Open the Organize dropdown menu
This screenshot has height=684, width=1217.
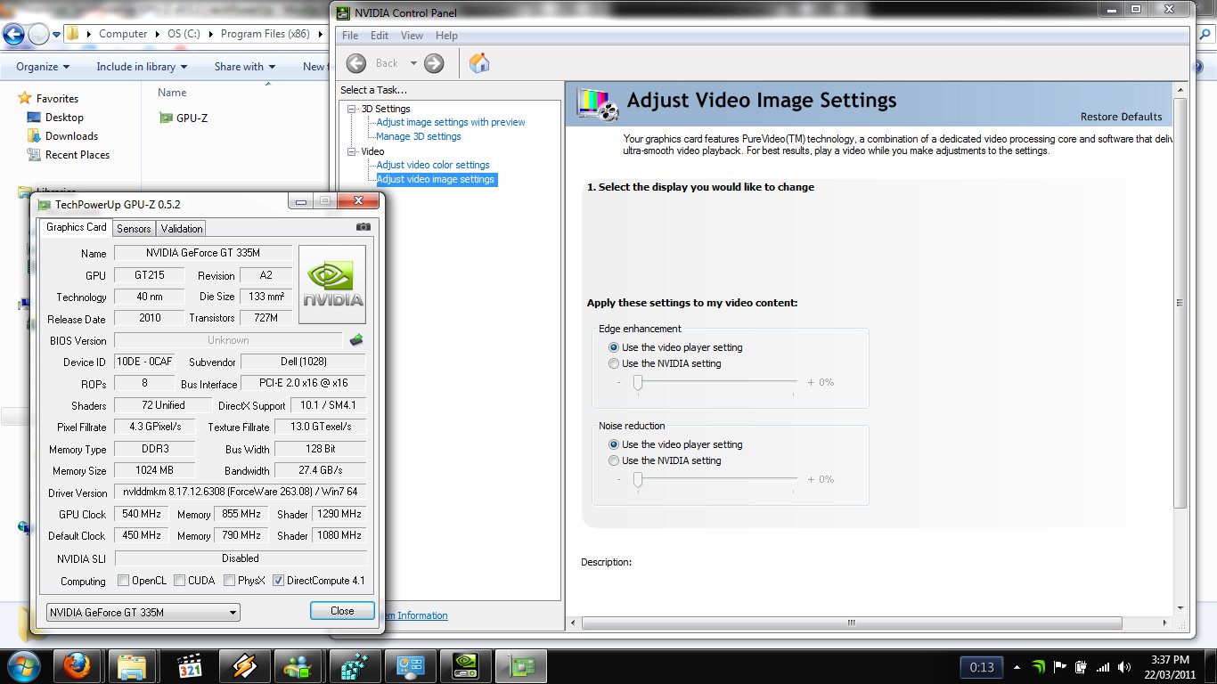(x=42, y=67)
